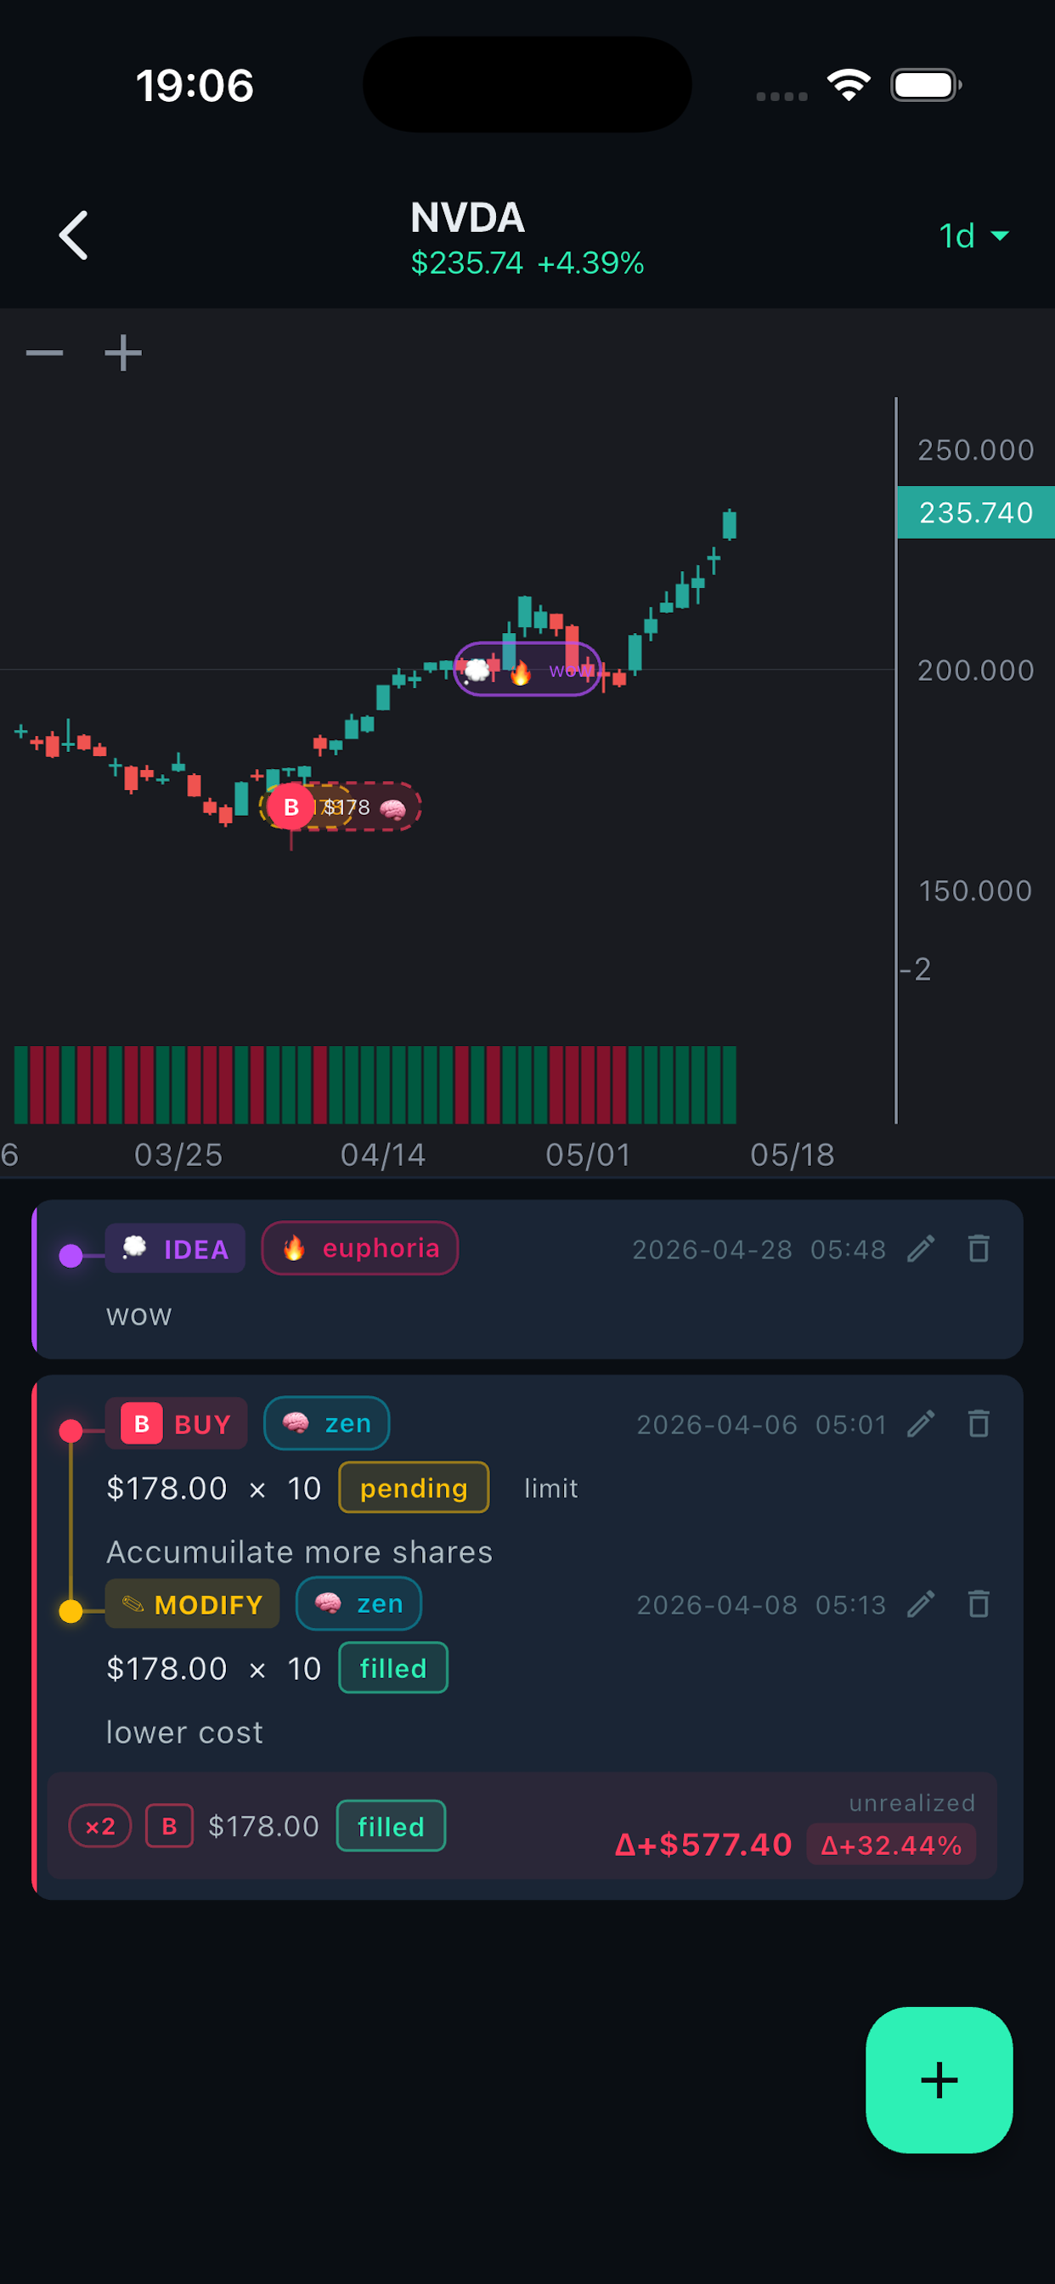Tap the zen tag on MODIFY entry
This screenshot has height=2284, width=1055.
pos(358,1604)
